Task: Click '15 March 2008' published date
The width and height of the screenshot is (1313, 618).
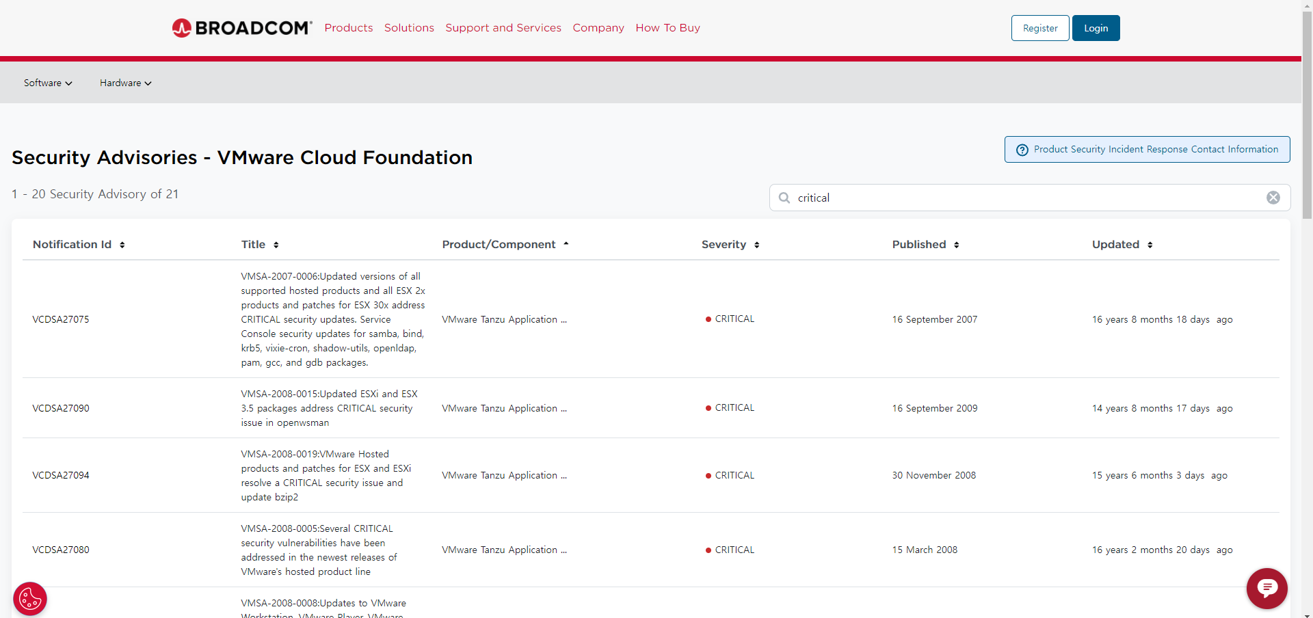Action: (925, 550)
